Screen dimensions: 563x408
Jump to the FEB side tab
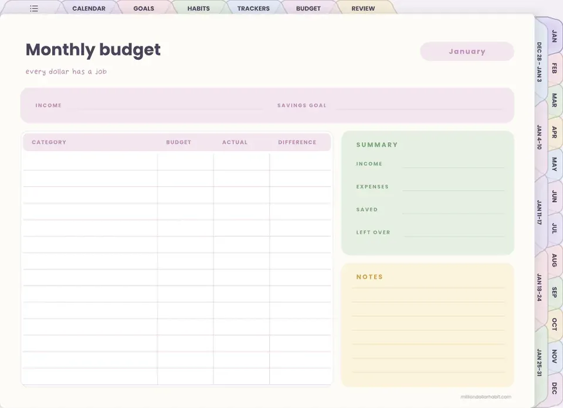(554, 68)
